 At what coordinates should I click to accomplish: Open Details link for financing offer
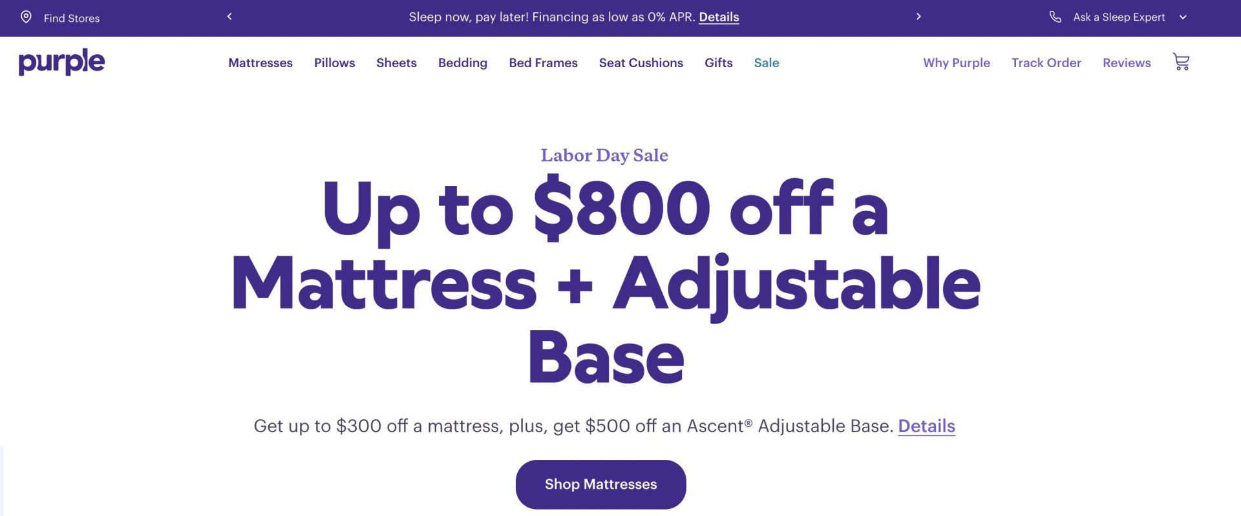click(719, 17)
